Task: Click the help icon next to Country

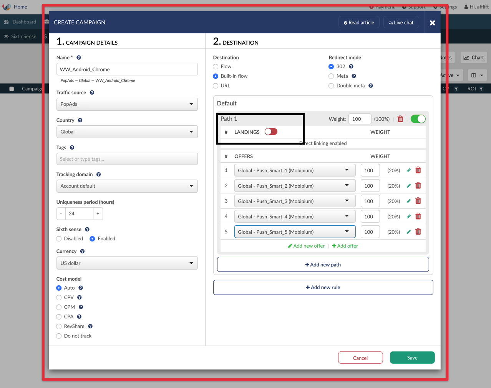Action: [x=80, y=120]
